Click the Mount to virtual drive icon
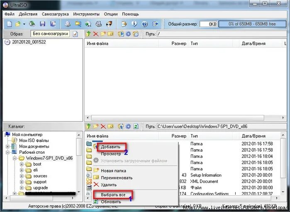290x212 pixels. 99,24
